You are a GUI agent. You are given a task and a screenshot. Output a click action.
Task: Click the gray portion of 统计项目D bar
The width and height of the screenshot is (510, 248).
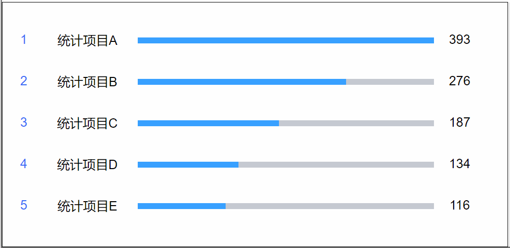336,165
